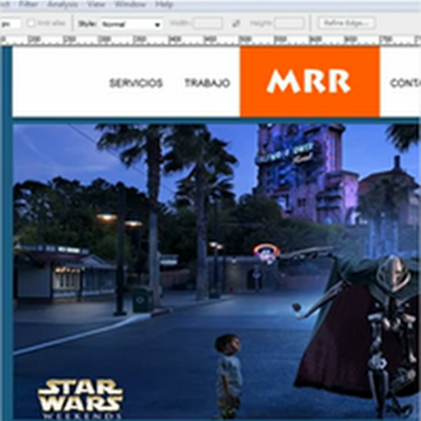Click the SERVICIOS navigation link
The image size is (421, 421).
pyautogui.click(x=136, y=83)
